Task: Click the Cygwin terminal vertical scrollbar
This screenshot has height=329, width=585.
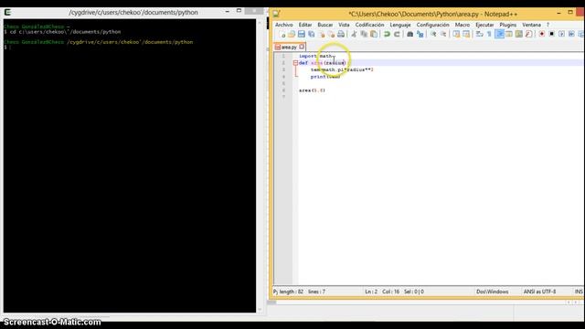Action: [260, 166]
